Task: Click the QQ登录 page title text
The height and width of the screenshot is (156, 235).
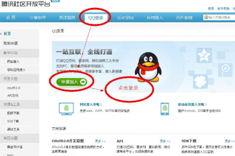Action: pos(58,31)
